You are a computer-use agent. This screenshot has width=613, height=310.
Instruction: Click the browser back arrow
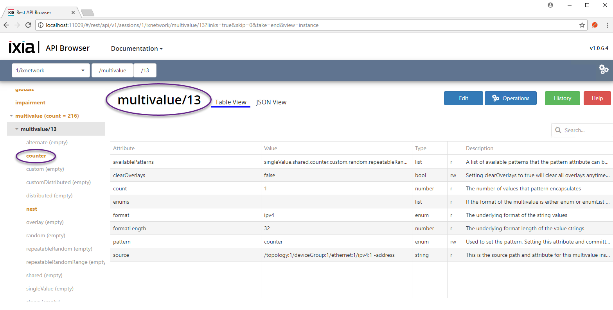click(6, 25)
